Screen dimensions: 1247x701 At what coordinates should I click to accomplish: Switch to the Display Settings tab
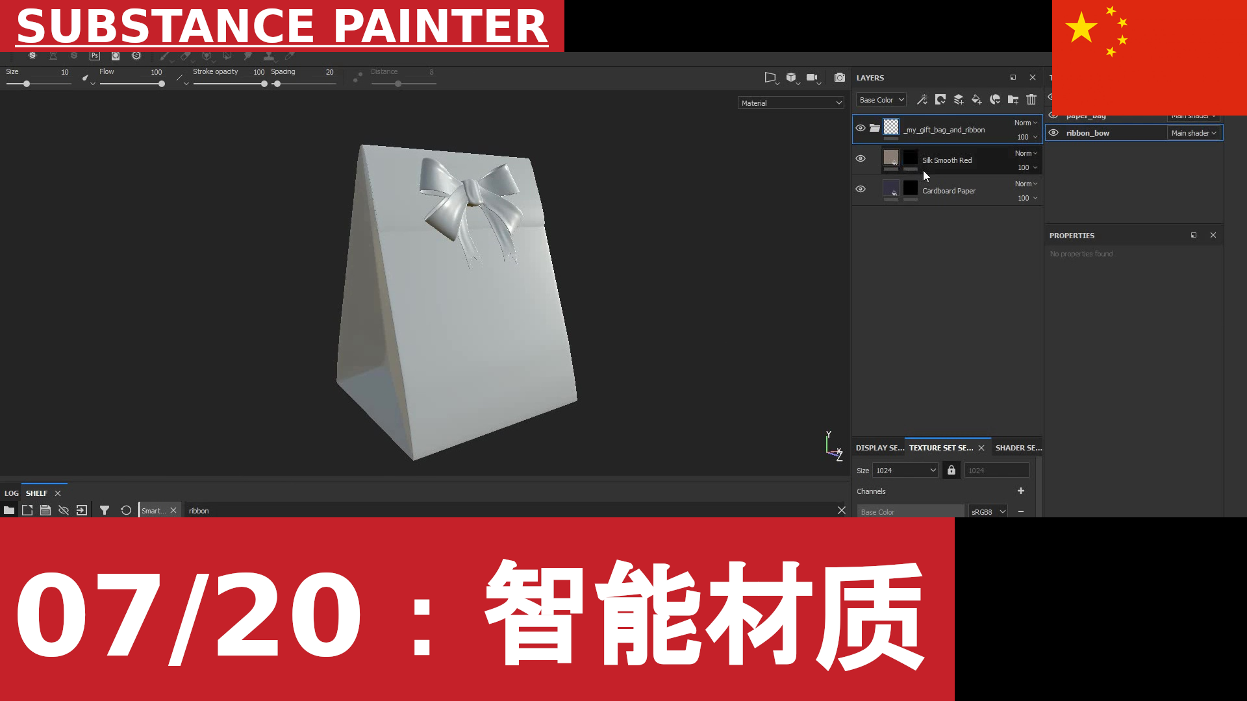pos(879,448)
